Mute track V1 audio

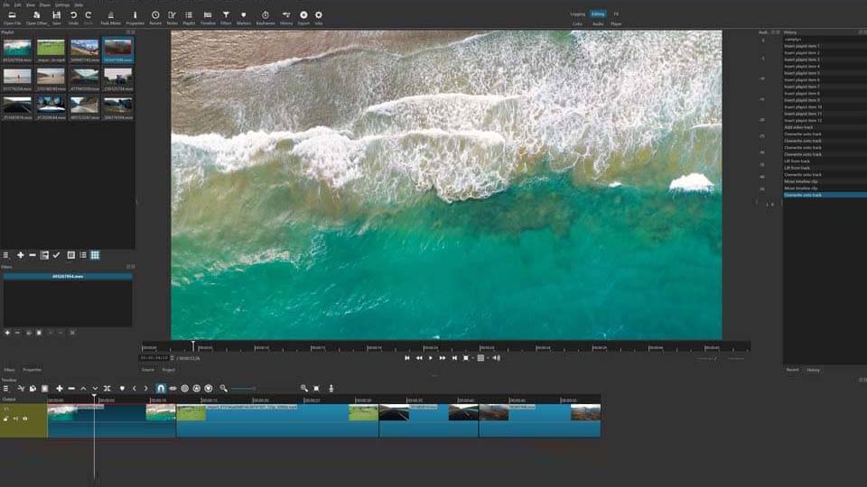pyautogui.click(x=15, y=418)
